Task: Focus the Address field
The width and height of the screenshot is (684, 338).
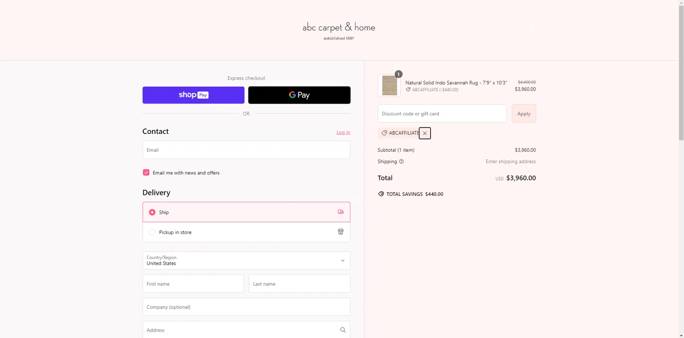Action: [x=246, y=330]
